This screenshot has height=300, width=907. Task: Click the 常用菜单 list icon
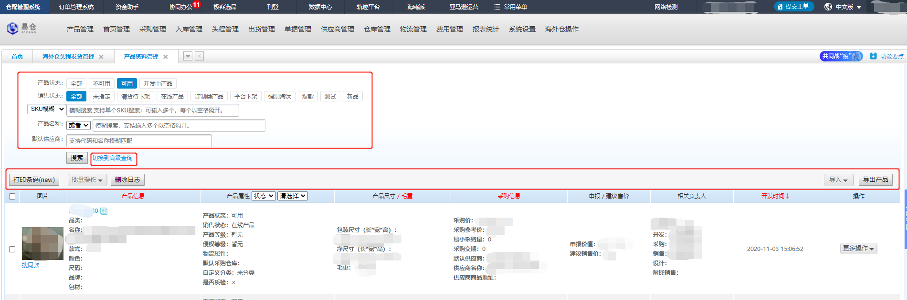coord(497,7)
